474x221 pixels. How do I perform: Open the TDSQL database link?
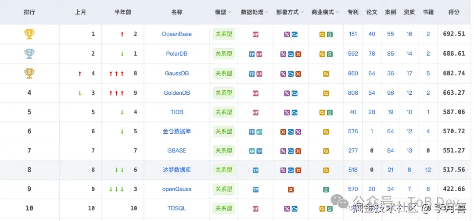click(x=177, y=208)
